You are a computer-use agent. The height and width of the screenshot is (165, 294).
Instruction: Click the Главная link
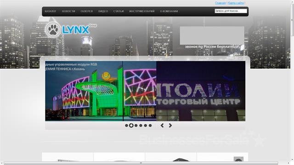pos(220,3)
